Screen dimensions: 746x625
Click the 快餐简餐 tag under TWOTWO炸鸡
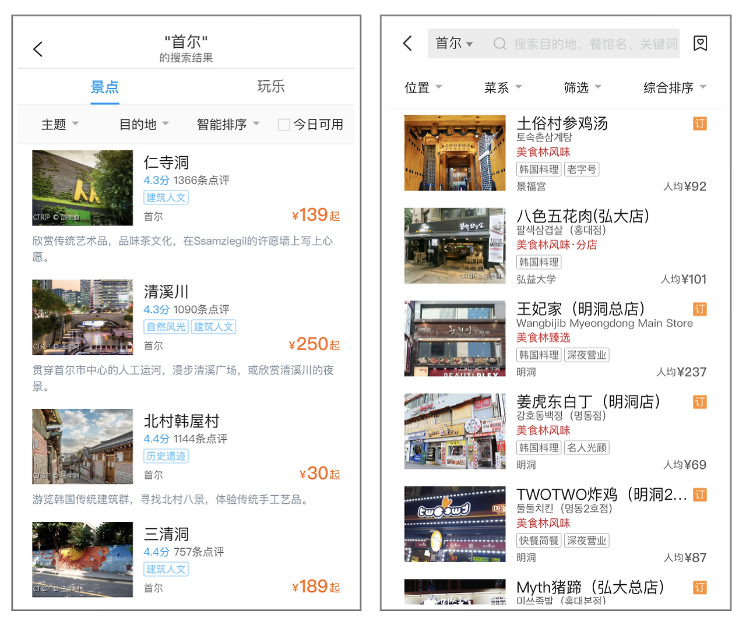coord(539,541)
